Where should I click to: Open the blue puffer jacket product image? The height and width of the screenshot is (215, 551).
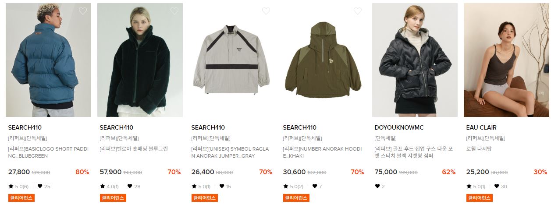48,60
